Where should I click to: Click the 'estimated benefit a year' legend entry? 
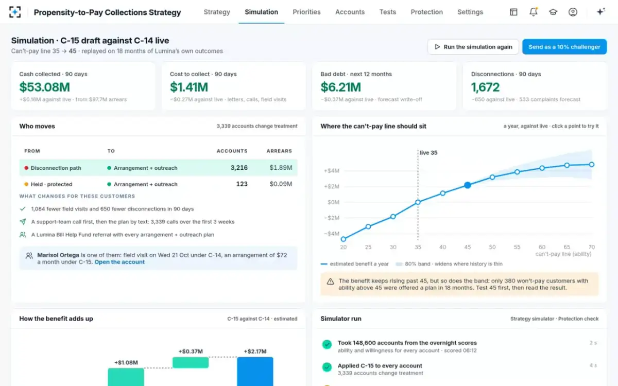[355, 264]
